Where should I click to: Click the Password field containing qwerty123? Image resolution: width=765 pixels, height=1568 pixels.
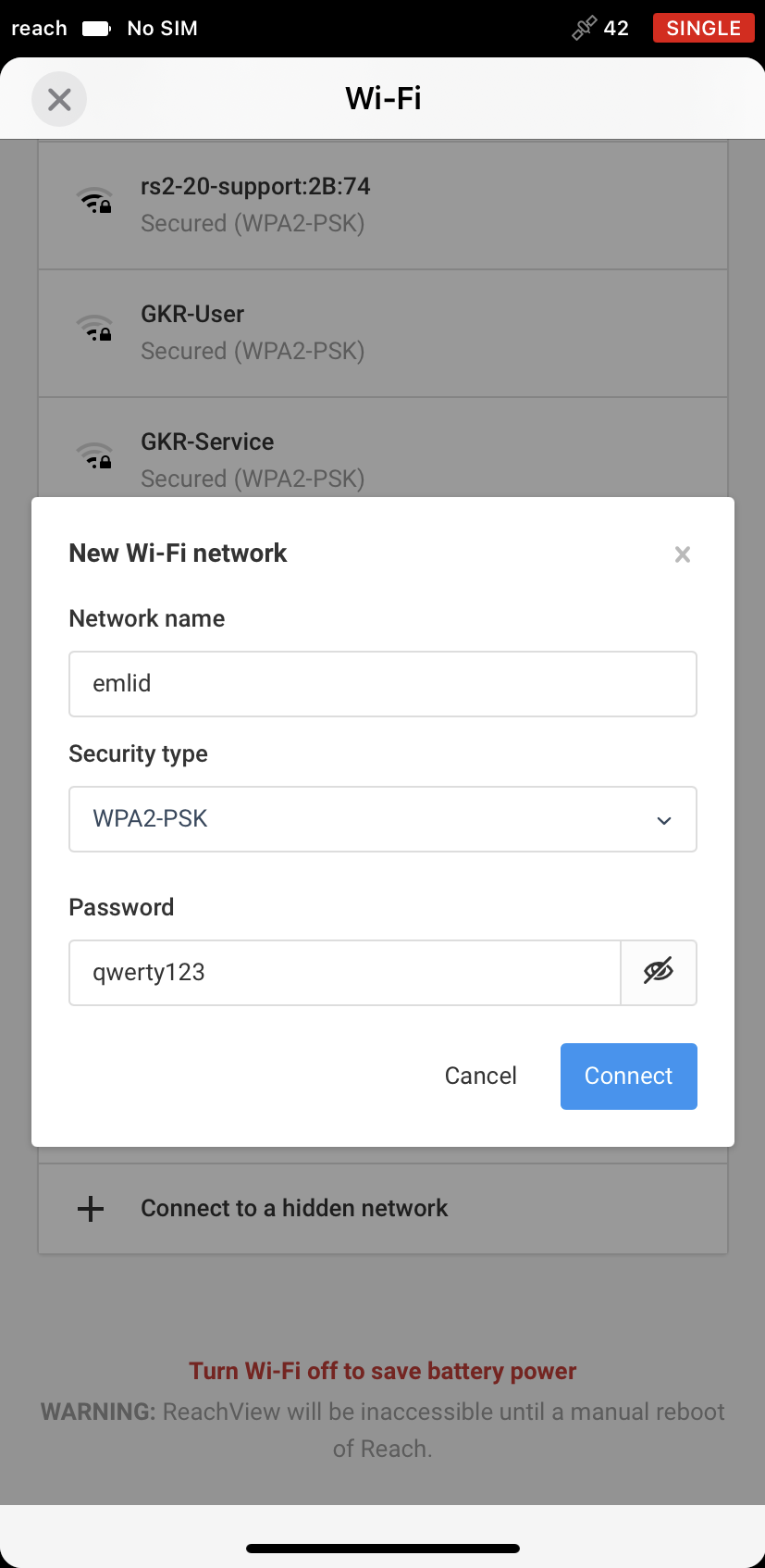(345, 973)
